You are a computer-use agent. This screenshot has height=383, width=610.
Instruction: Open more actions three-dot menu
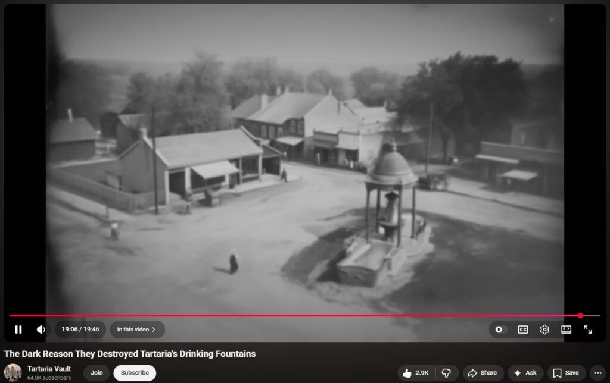(598, 373)
